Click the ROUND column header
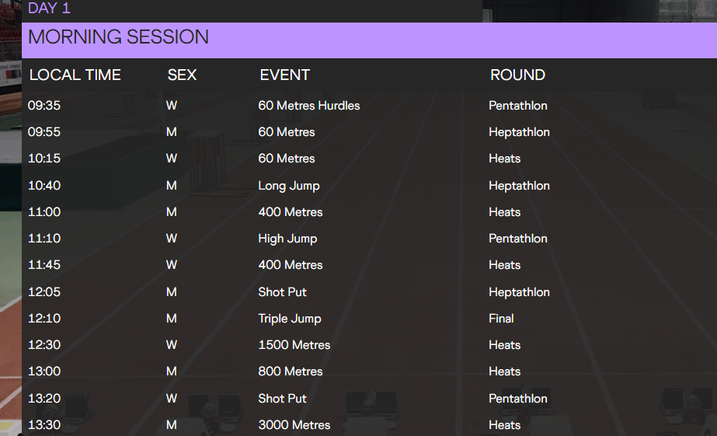 point(517,75)
